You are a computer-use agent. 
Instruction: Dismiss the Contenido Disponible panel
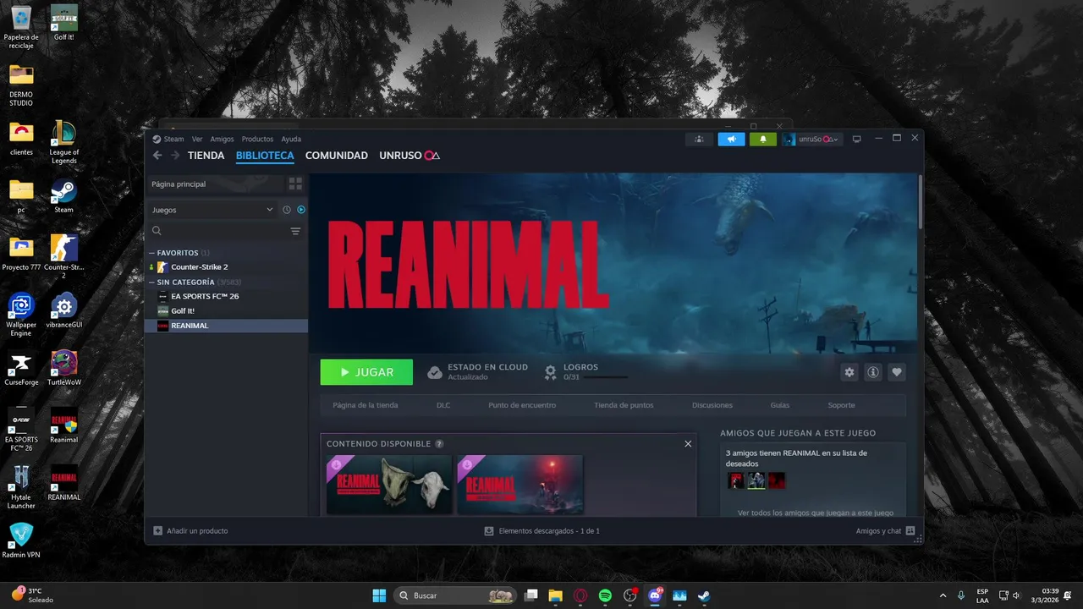click(x=688, y=444)
